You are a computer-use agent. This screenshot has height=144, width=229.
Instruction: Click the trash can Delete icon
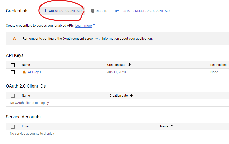pos(93,11)
